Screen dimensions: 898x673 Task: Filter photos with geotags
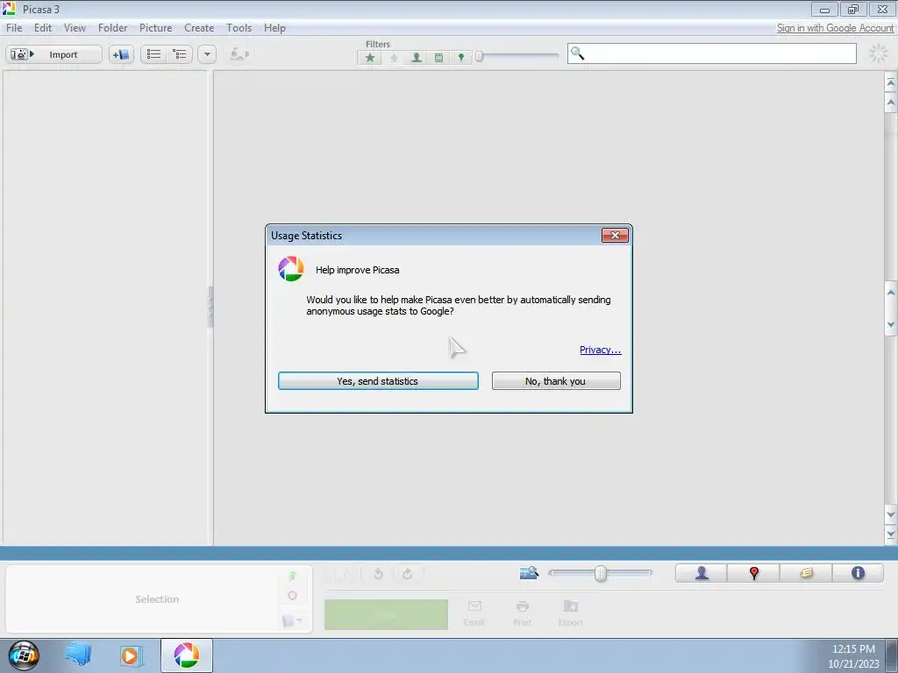coord(461,57)
